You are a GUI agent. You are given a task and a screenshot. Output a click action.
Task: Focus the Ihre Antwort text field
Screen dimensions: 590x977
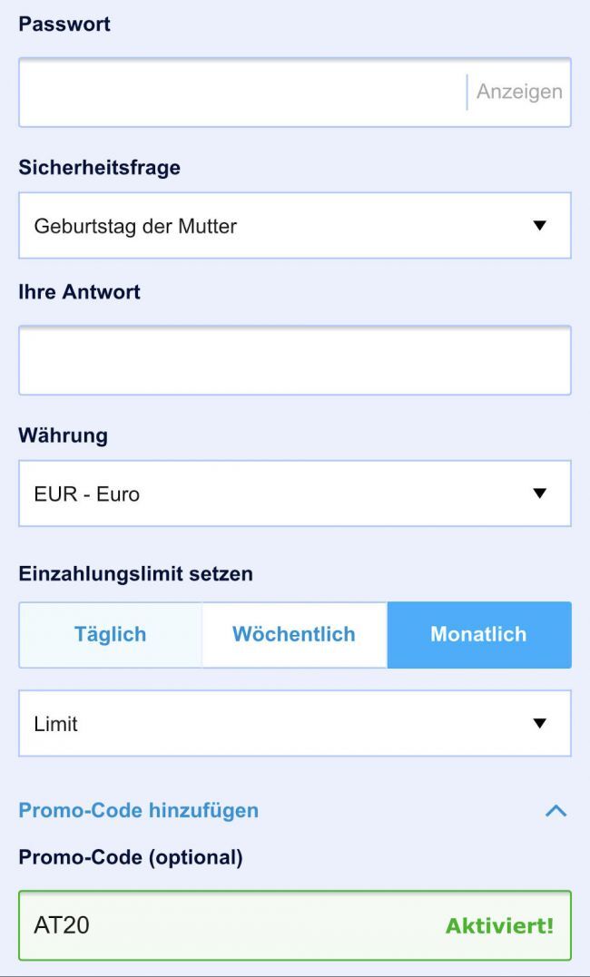294,360
